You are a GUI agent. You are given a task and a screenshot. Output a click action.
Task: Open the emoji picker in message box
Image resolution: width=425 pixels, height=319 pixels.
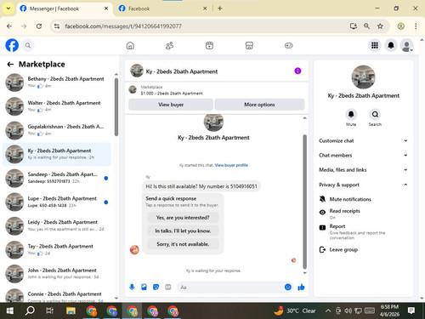click(288, 288)
